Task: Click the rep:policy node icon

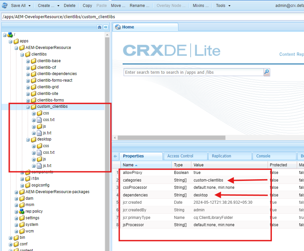Action: 22,211
